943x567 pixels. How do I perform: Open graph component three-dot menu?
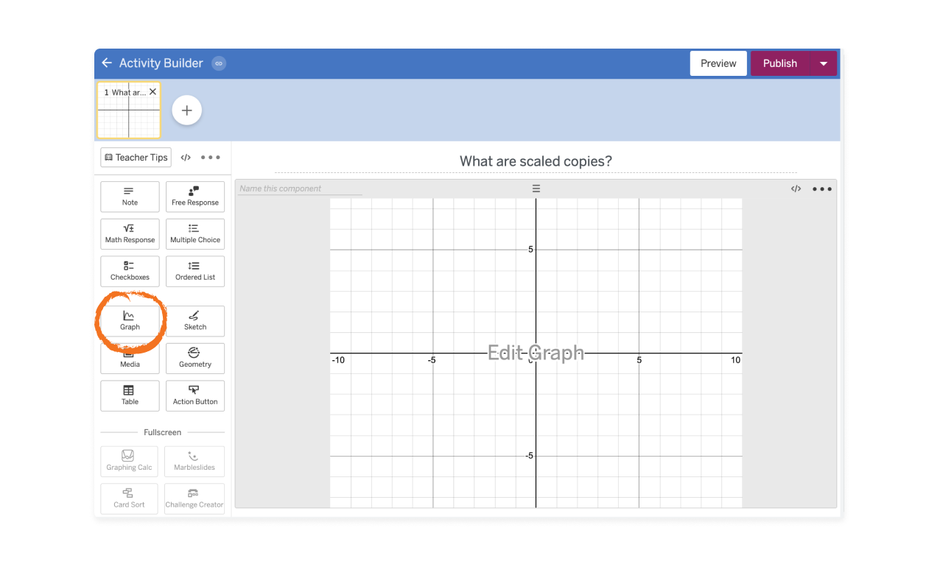(822, 189)
